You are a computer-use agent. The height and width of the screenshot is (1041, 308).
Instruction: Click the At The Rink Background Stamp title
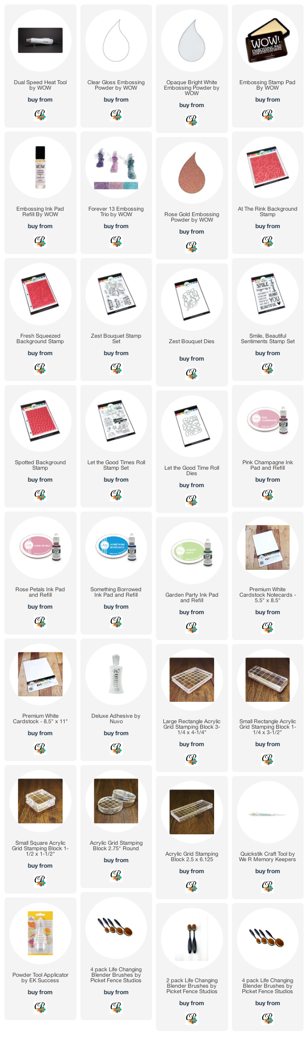click(x=267, y=212)
